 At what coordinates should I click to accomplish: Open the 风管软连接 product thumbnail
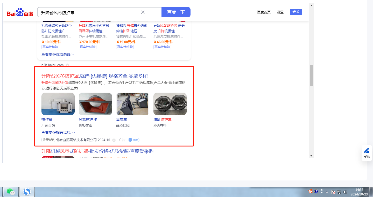[x=95, y=104]
